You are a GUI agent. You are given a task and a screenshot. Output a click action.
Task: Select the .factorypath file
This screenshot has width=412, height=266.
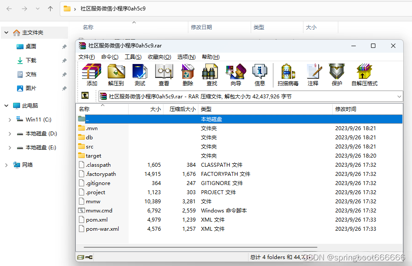pos(239,174)
